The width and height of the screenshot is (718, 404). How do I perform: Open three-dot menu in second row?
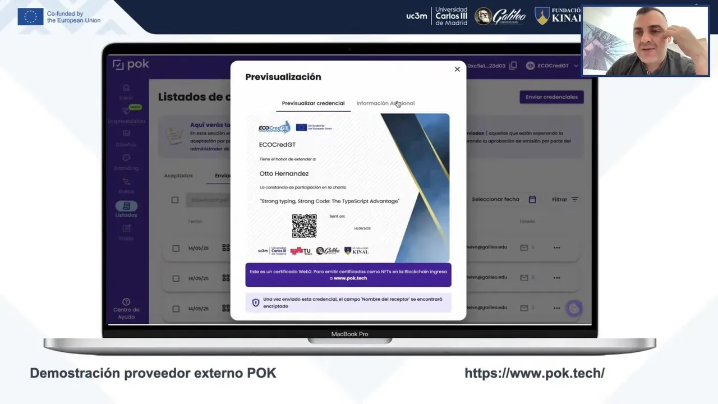(556, 277)
